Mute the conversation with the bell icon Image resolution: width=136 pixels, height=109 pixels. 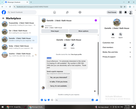[113, 34]
